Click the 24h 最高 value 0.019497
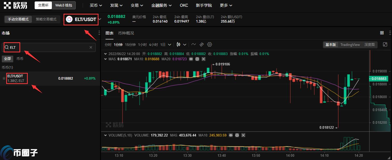392x160 pixels. [181, 22]
